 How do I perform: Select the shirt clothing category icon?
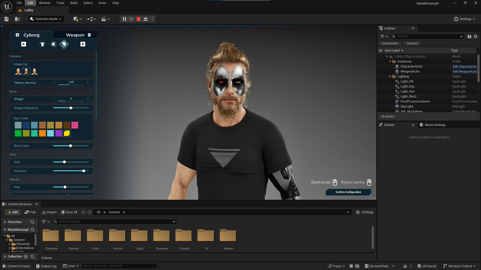tap(42, 44)
